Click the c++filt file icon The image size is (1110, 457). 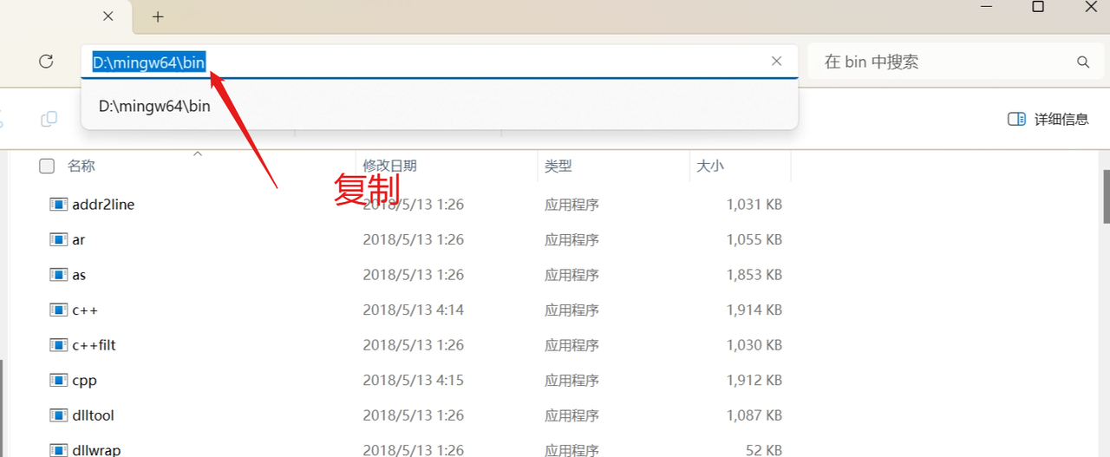pos(58,345)
